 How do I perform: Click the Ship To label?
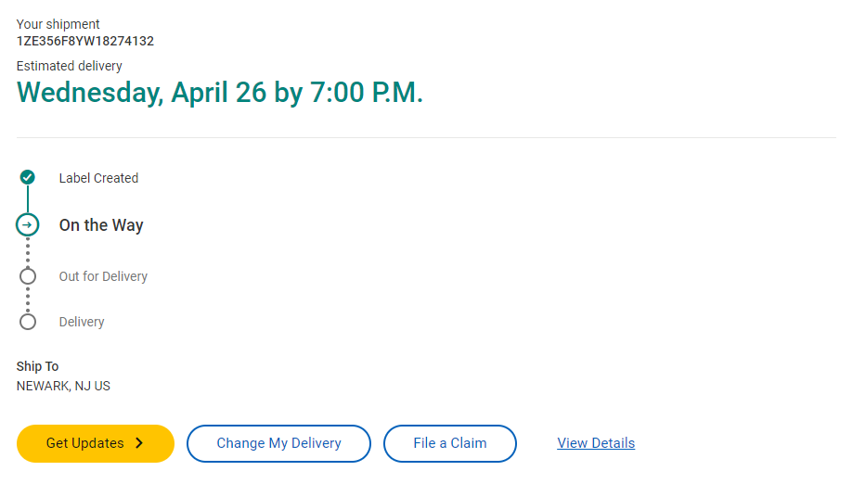[37, 366]
